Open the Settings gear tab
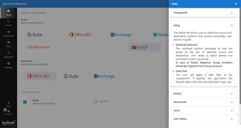This screenshot has height=128, width=241. click(x=8, y=65)
